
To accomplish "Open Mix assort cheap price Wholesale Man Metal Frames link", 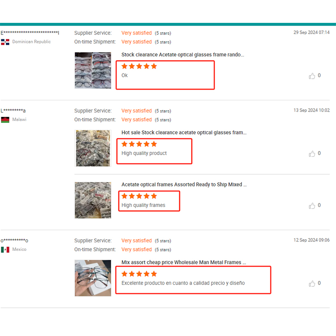I will (x=184, y=262).
